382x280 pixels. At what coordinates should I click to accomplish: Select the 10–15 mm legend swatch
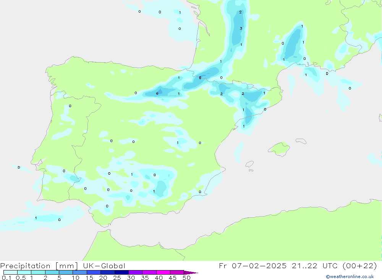click(x=80, y=272)
